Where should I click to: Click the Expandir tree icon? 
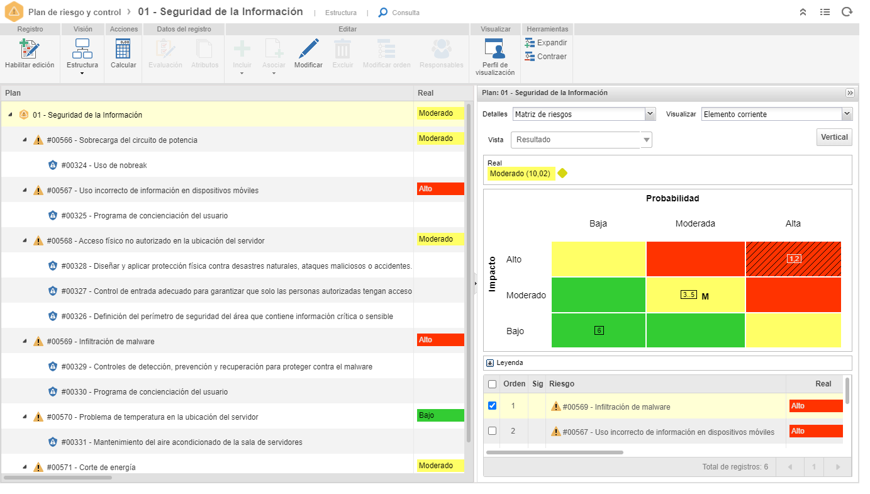(530, 43)
